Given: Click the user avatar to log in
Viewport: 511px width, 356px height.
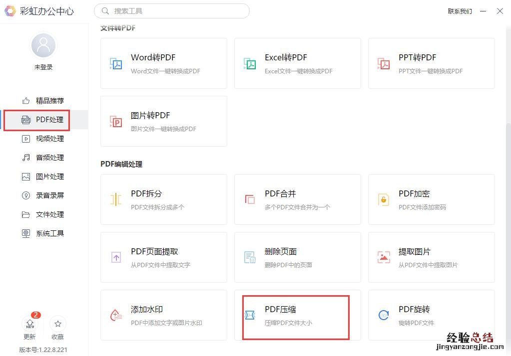Looking at the screenshot, I should coord(43,46).
